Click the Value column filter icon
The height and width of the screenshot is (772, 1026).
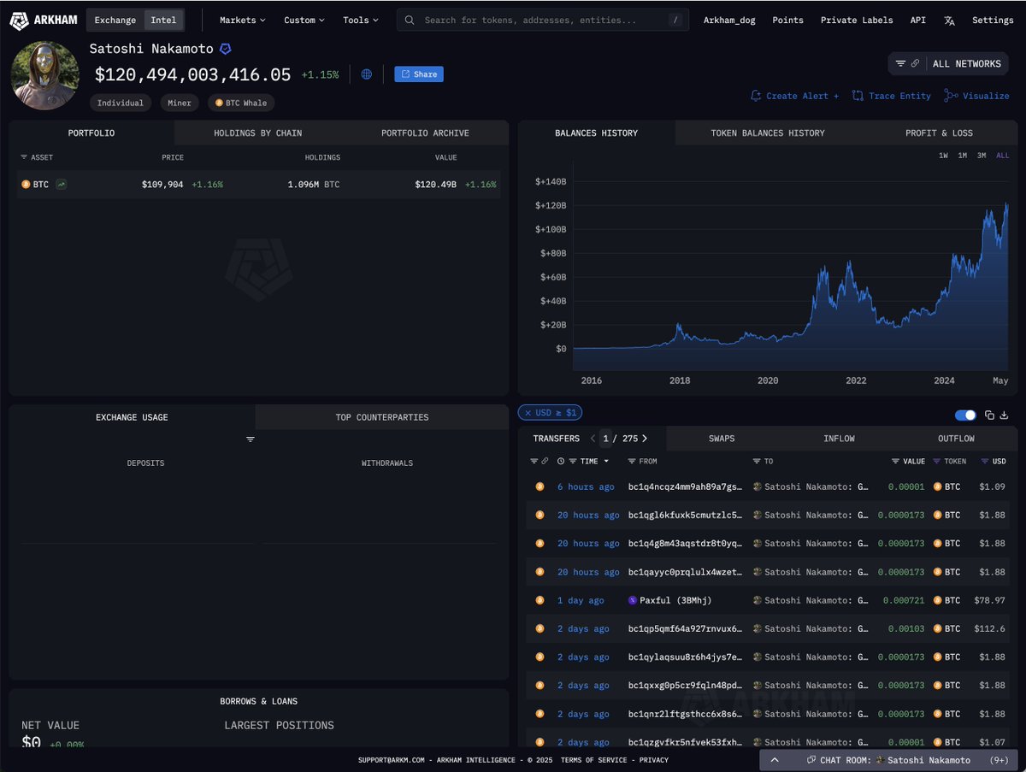(895, 461)
